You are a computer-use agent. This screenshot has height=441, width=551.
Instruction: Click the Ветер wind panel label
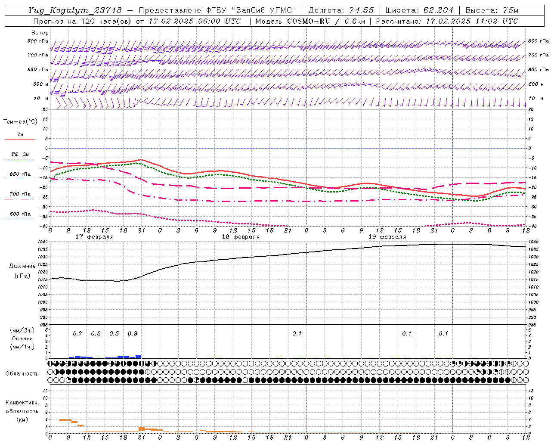coord(40,33)
